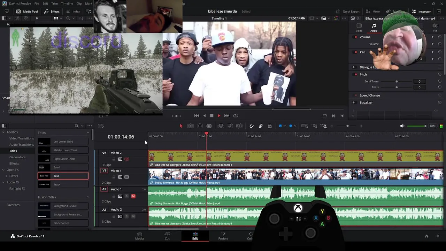This screenshot has width=446, height=251.
Task: Activate Dynamic Trim Mode tool
Action: click(200, 126)
